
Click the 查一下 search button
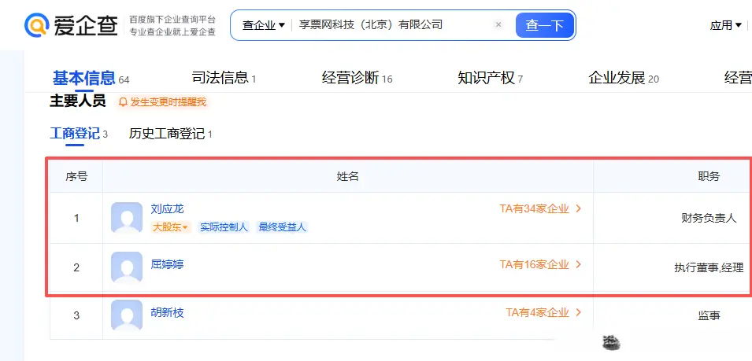click(544, 25)
